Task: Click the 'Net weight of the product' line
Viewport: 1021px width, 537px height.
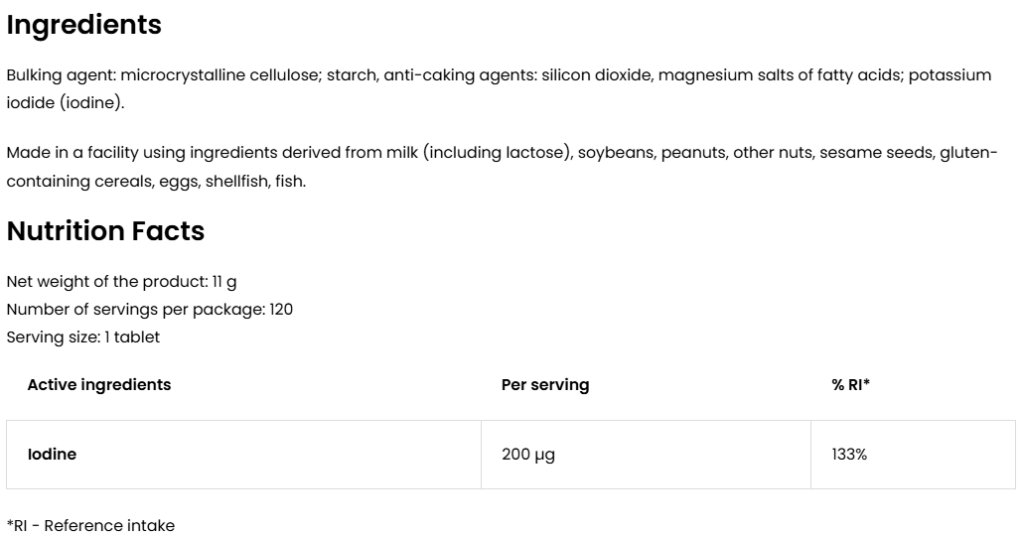Action: click(121, 282)
